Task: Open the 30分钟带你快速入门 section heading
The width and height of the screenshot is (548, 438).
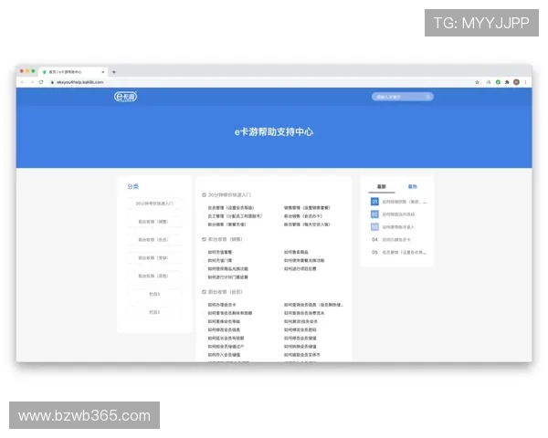Action: click(x=229, y=195)
